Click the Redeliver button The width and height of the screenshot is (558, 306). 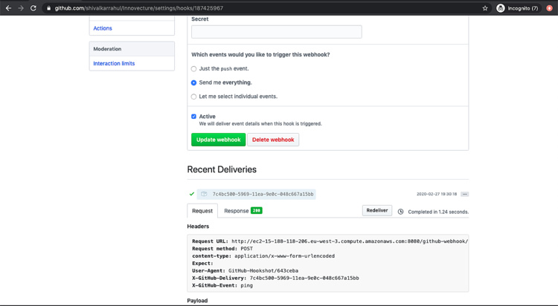pos(377,210)
